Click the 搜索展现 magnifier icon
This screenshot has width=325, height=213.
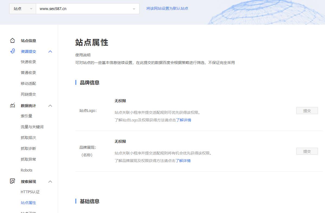pyautogui.click(x=12, y=181)
